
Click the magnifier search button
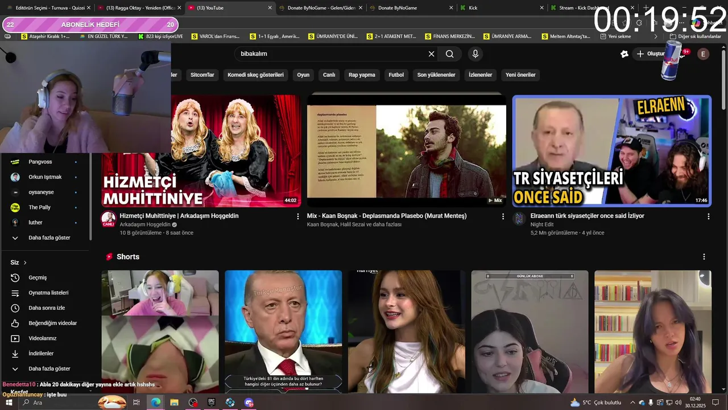point(450,54)
